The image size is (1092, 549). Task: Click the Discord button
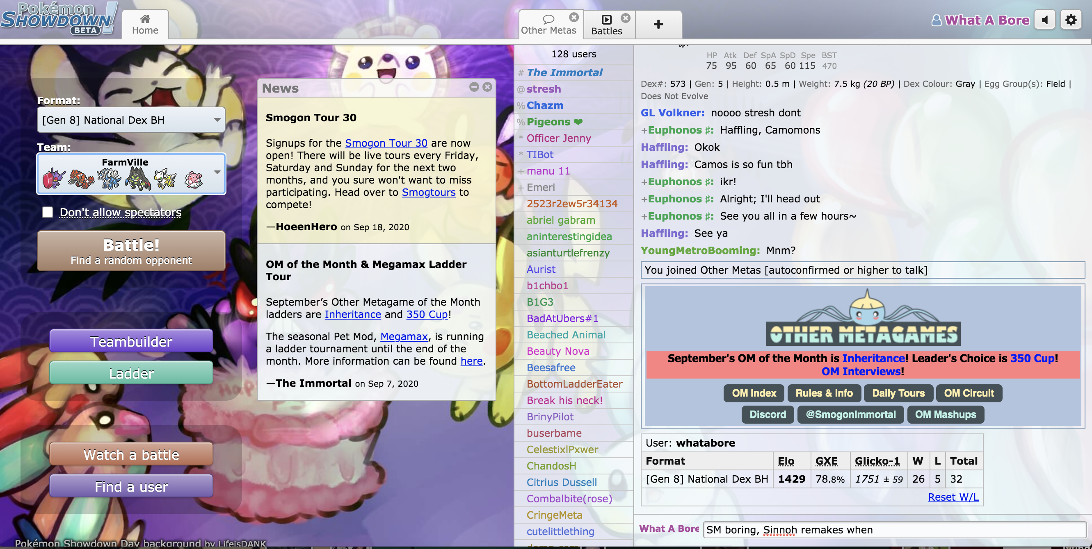[767, 414]
